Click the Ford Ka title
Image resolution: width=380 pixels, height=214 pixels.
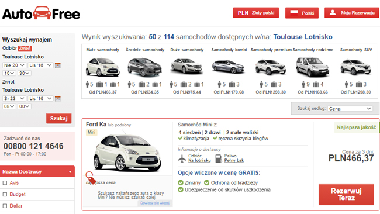96,125
